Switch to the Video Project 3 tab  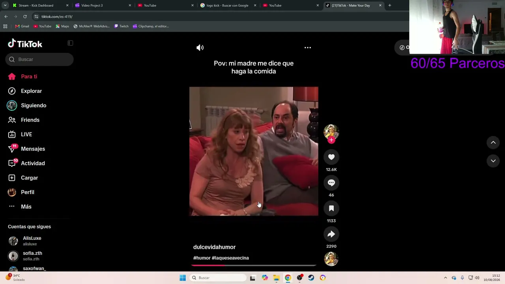(x=102, y=6)
